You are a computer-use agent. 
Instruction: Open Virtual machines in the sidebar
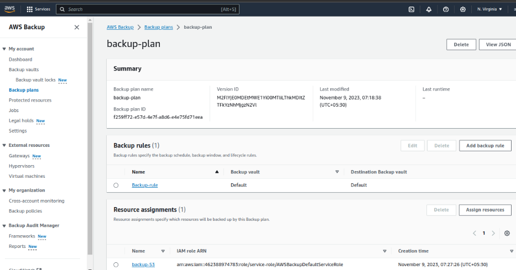(x=27, y=176)
